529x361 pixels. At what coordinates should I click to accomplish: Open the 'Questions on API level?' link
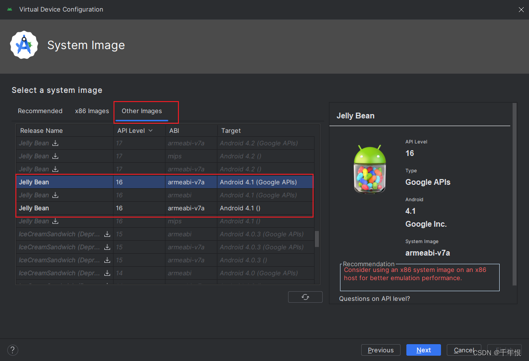375,299
